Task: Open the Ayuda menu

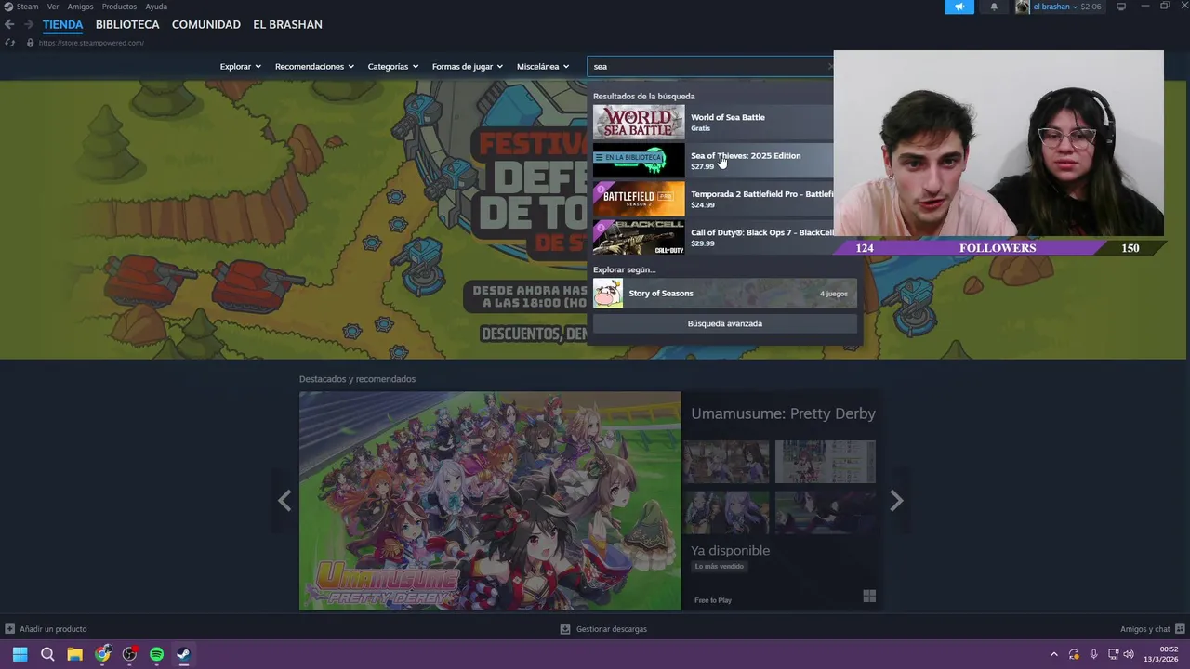Action: pos(156,7)
